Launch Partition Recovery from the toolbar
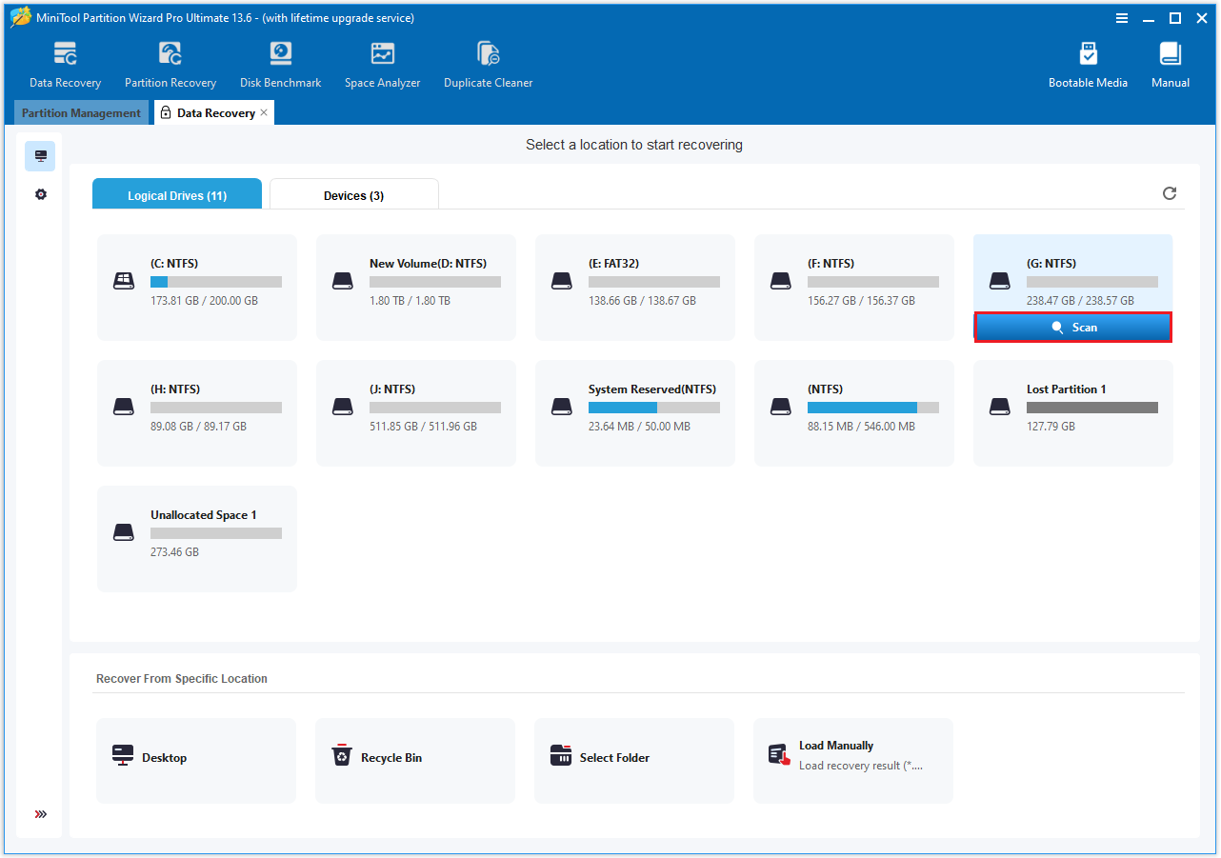Image resolution: width=1221 pixels, height=858 pixels. pos(170,63)
